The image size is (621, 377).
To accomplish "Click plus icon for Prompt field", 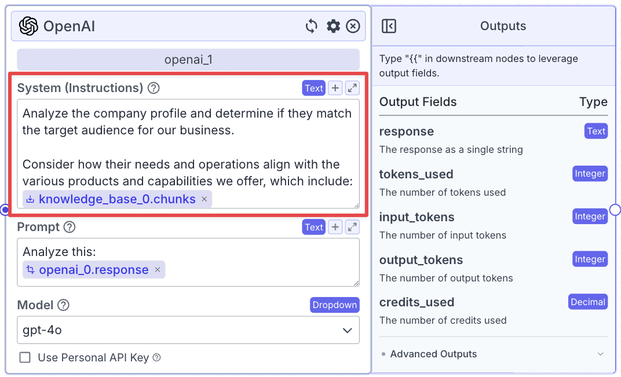I will (x=335, y=227).
